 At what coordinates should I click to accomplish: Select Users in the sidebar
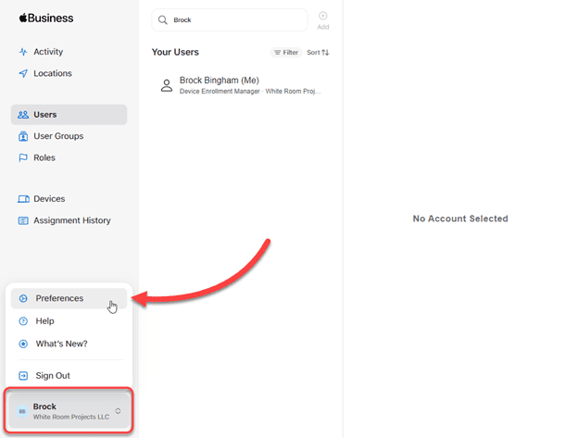[69, 115]
